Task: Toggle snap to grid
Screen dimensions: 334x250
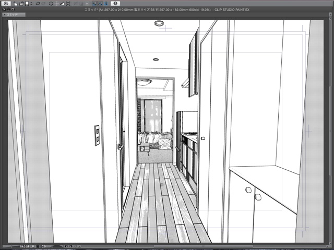Action: (x=106, y=4)
